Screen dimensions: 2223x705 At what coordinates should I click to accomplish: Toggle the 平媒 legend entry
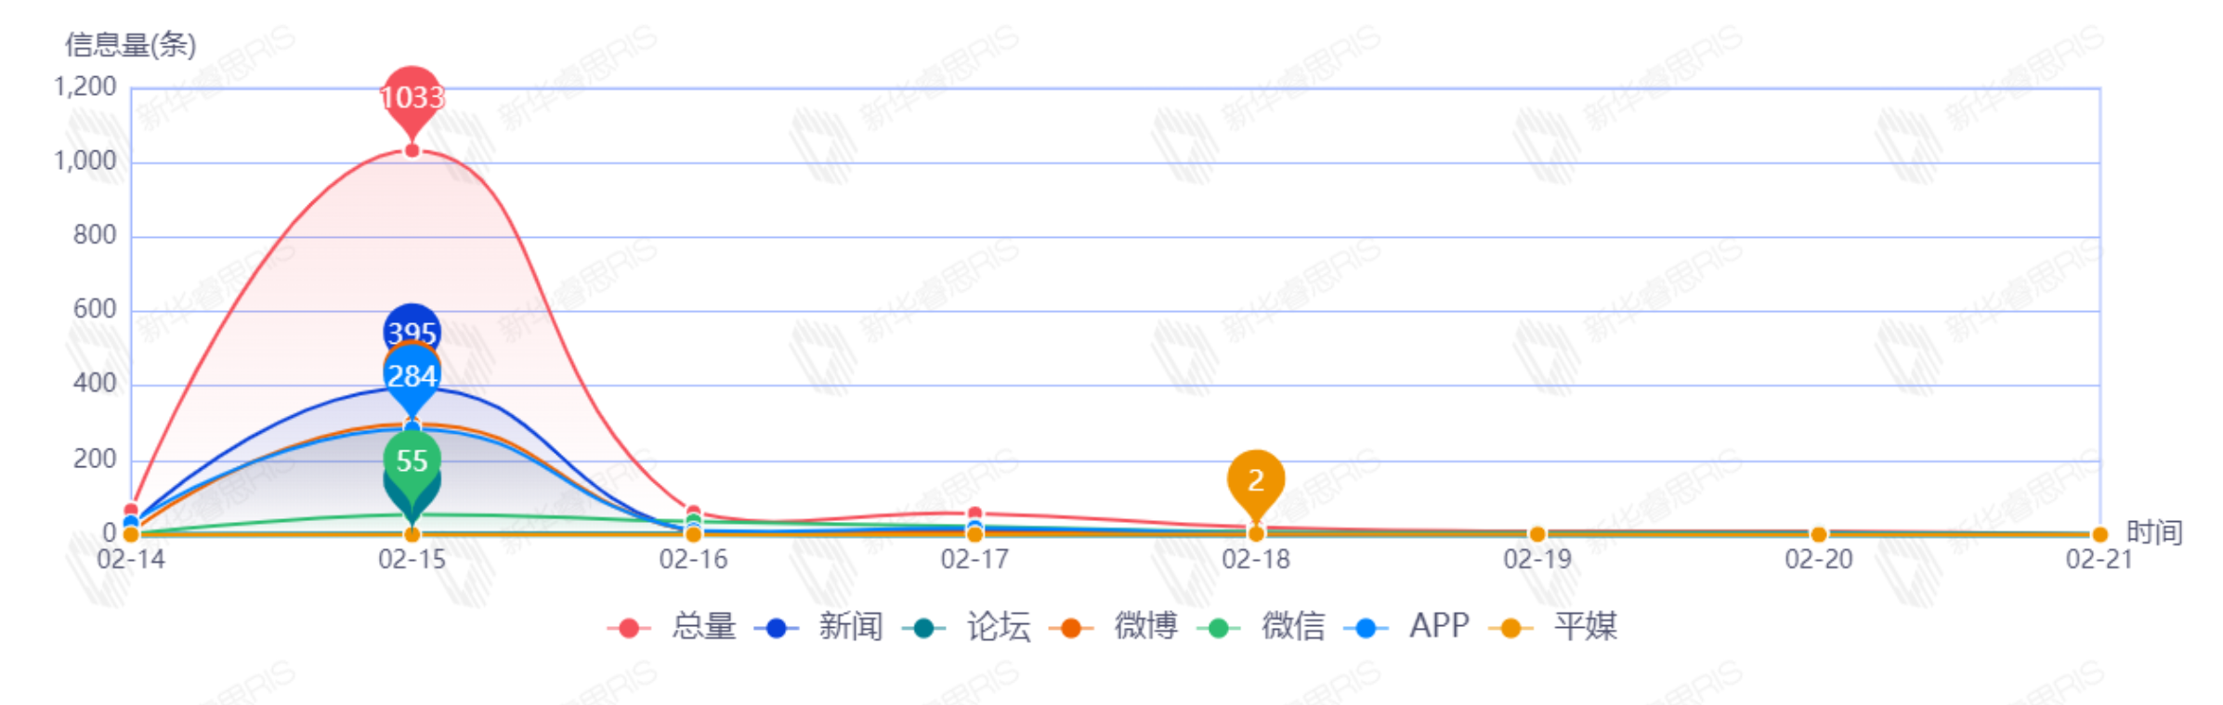click(1553, 627)
